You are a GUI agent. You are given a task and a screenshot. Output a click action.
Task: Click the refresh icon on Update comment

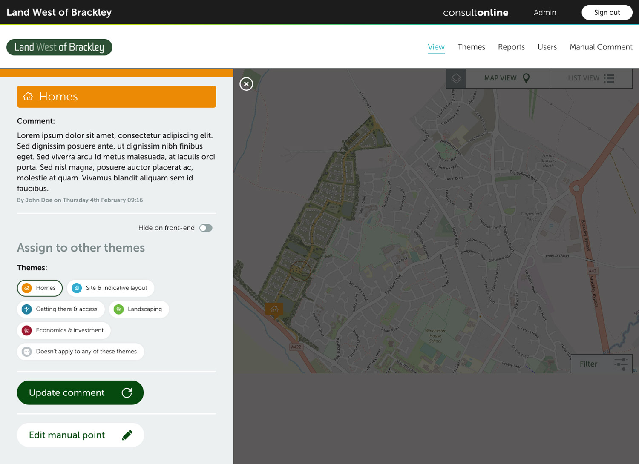tap(127, 392)
